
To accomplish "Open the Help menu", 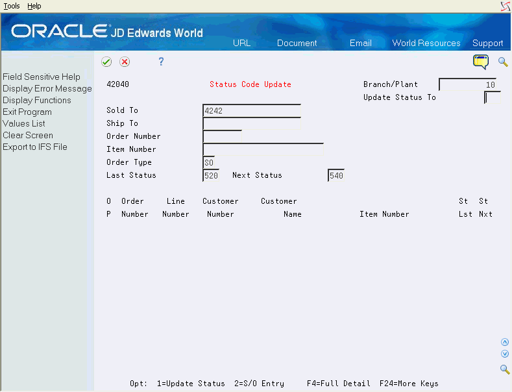I will pyautogui.click(x=34, y=6).
